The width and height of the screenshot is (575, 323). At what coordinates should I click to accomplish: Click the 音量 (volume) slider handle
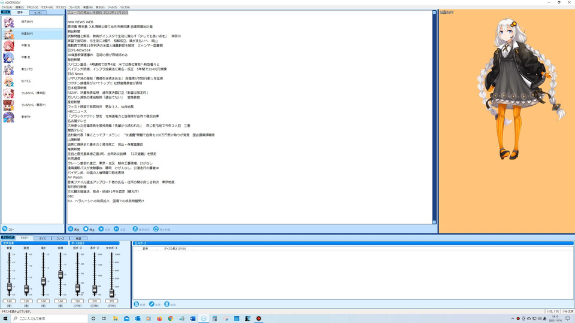point(9,287)
